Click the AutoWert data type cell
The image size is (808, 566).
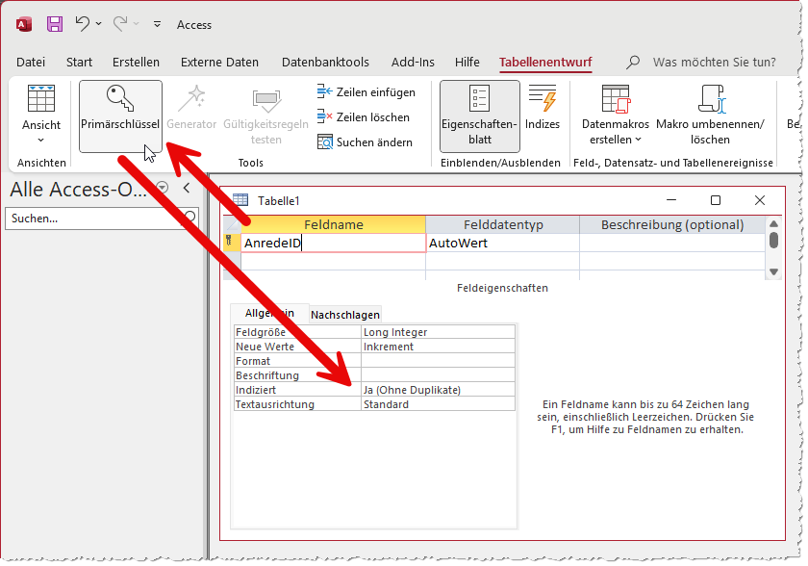(x=501, y=244)
